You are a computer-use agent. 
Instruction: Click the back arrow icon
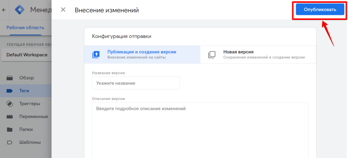4,10
